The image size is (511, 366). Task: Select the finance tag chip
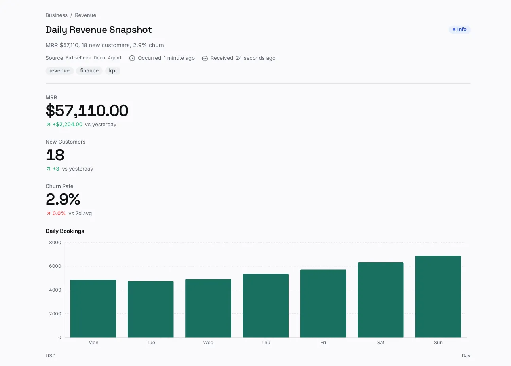point(89,71)
